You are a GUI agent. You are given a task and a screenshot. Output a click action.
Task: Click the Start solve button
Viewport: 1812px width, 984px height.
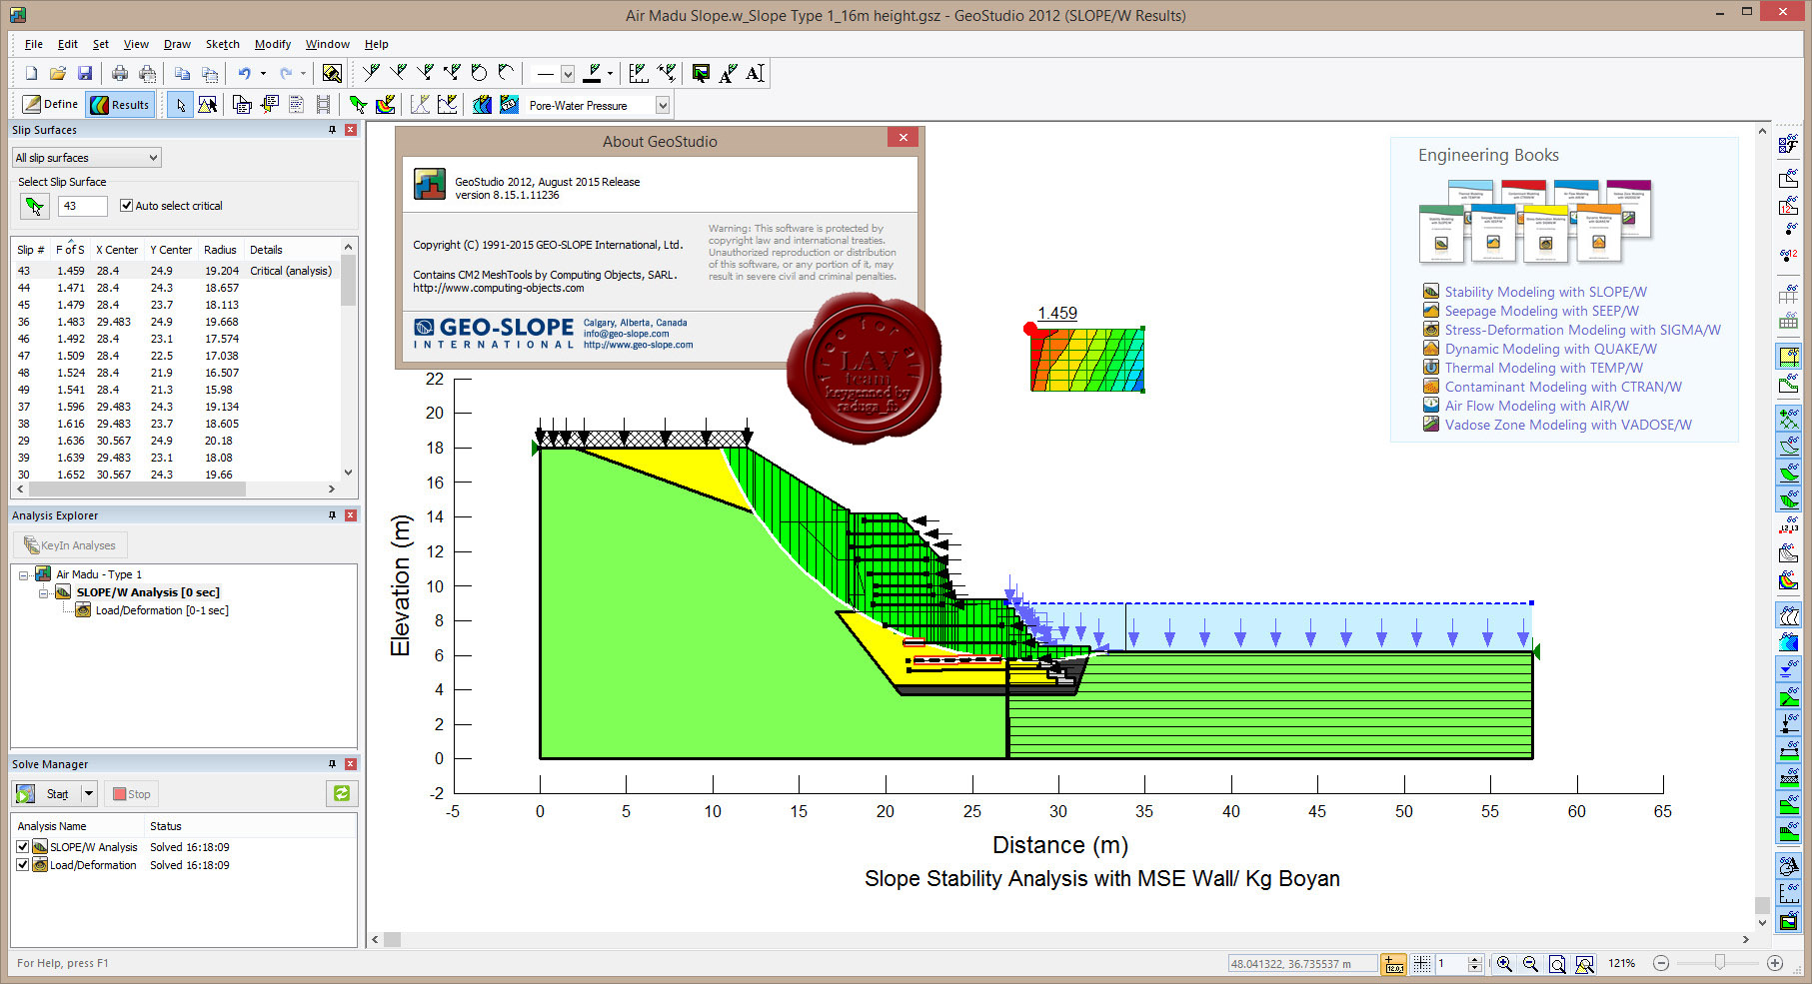(47, 793)
